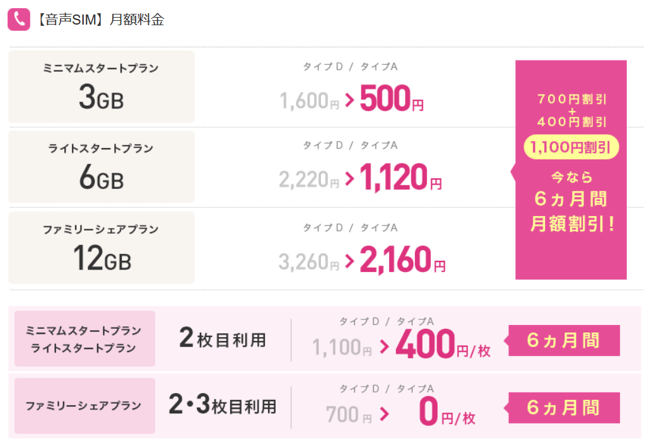
Task: Click the yellow 1,100円割引 badge
Action: click(x=571, y=147)
